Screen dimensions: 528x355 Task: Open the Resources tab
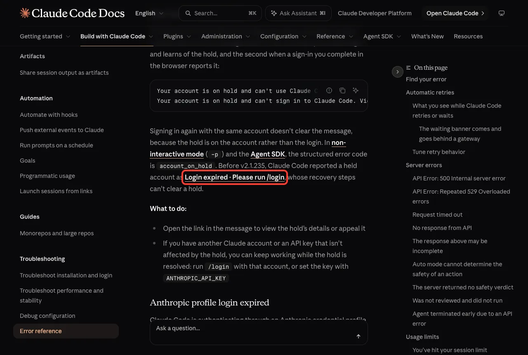tap(468, 36)
